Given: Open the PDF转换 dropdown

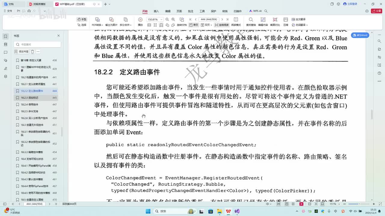Looking at the screenshot, I should (x=97, y=22).
